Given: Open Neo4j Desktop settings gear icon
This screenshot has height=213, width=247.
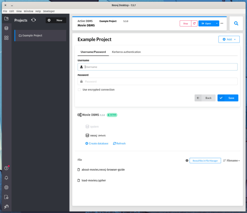Looking at the screenshot, I should click(x=6, y=187).
